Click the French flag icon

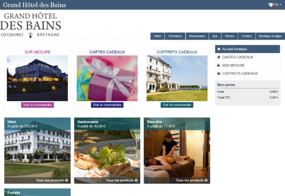(271, 5)
